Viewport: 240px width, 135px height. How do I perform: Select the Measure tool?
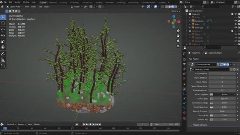pyautogui.click(x=3, y=60)
